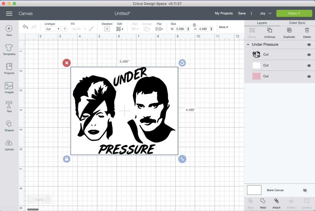Viewport: 315px width, 211px height.
Task: Open the More menu
Action: pos(223,27)
